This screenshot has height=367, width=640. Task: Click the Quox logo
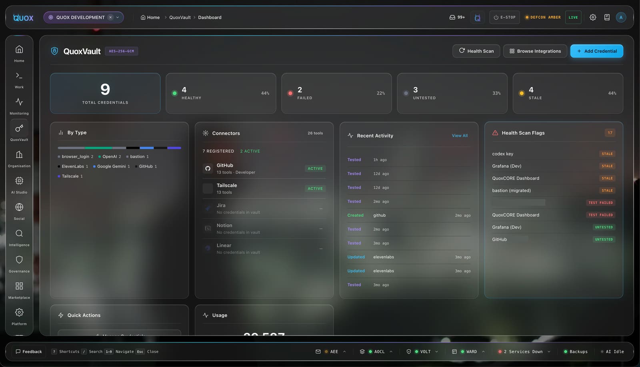click(x=23, y=17)
